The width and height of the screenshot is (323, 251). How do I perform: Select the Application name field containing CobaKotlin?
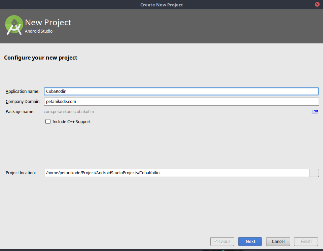pyautogui.click(x=181, y=91)
